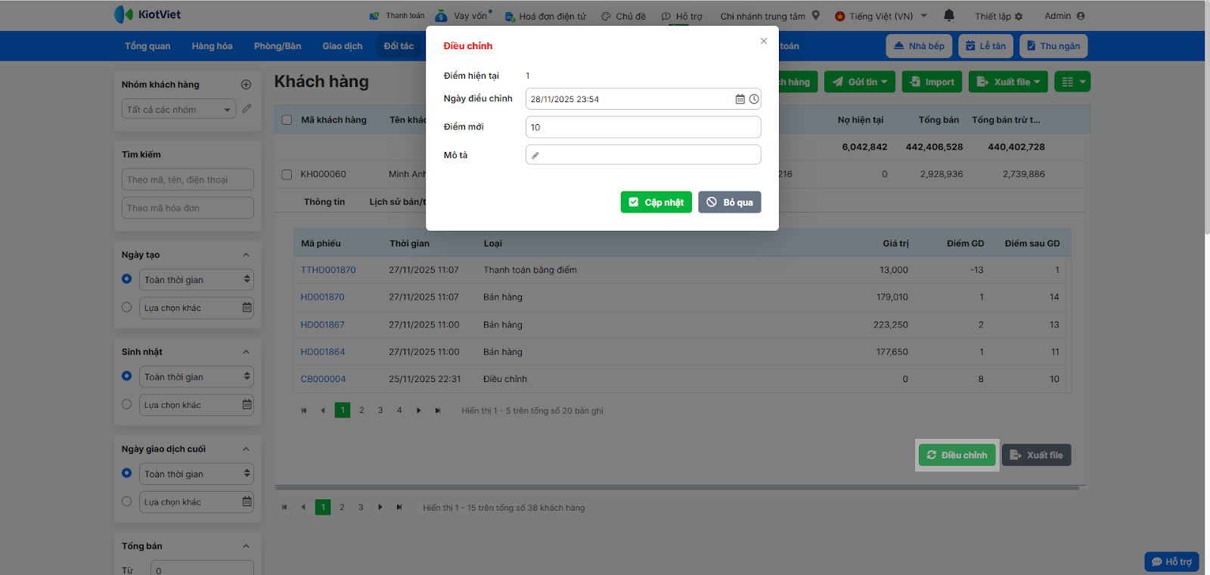This screenshot has width=1210, height=575.
Task: Open Tiếng Việt language dropdown
Action: (880, 16)
